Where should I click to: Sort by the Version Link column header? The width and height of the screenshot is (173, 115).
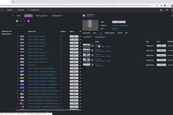coord(32,31)
